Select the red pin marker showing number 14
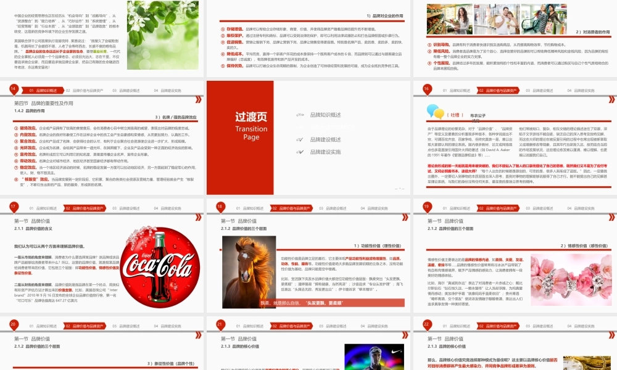This screenshot has width=617, height=370. (14, 89)
